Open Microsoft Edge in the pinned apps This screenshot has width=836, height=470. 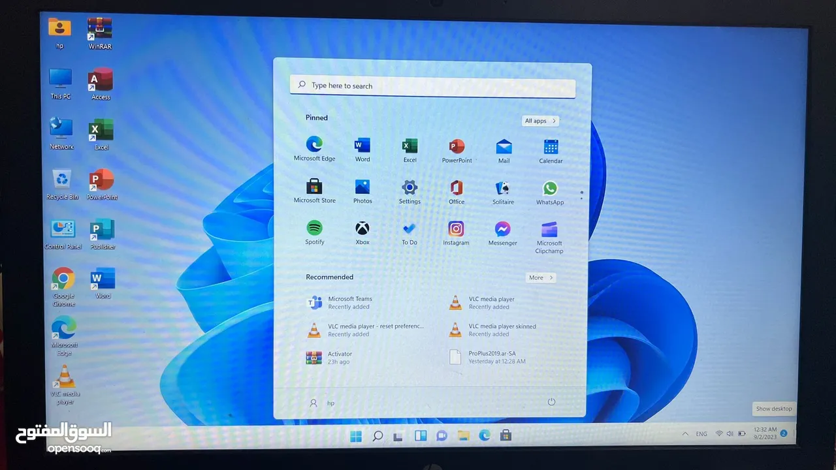pos(314,149)
